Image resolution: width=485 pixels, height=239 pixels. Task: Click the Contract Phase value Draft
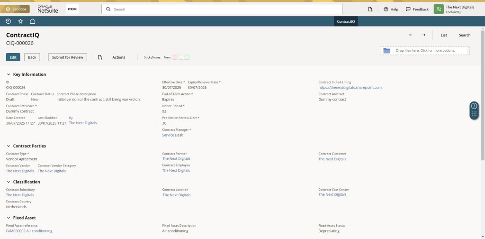10,100
